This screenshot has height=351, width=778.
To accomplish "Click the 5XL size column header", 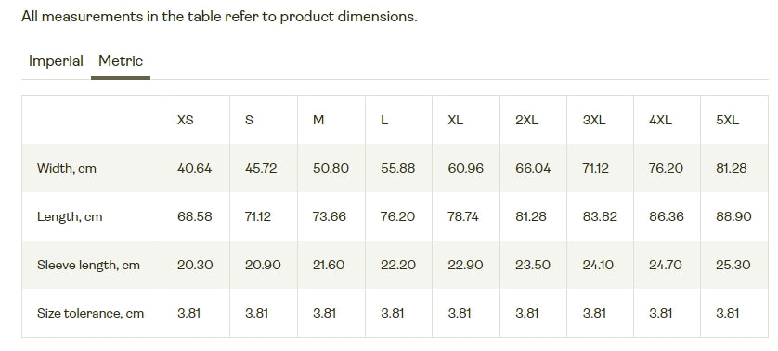I will point(727,120).
